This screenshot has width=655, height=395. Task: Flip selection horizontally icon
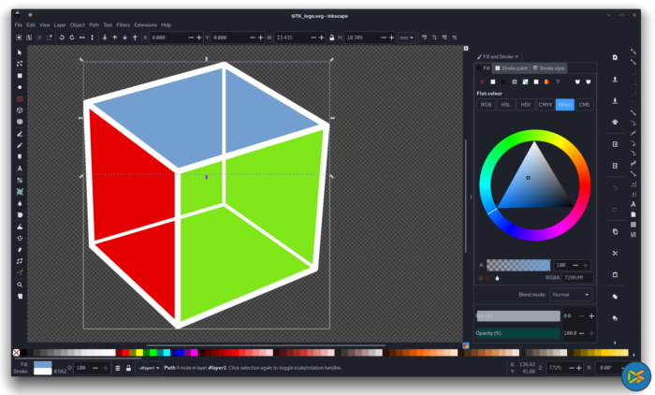point(82,37)
